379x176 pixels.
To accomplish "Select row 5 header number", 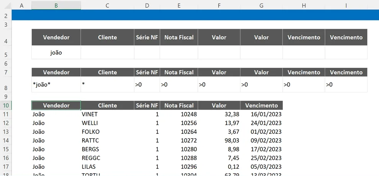I will tap(6, 52).
